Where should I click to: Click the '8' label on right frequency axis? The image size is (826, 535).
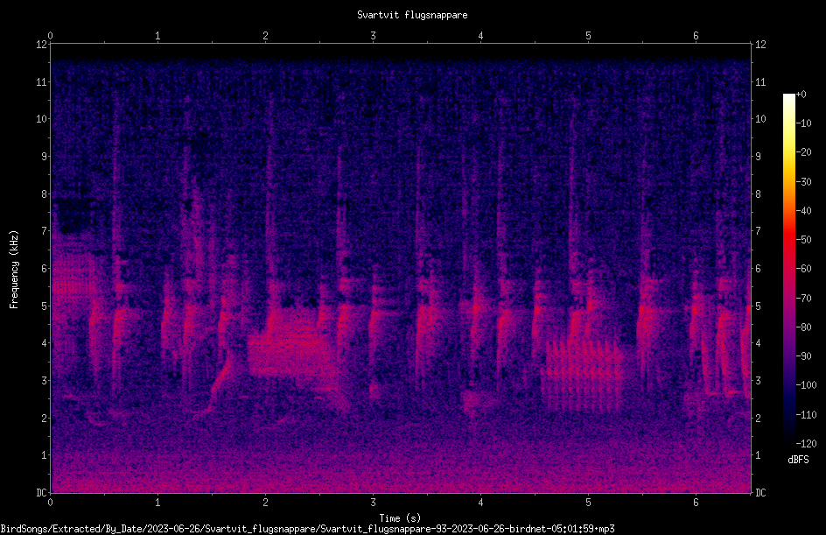click(758, 194)
